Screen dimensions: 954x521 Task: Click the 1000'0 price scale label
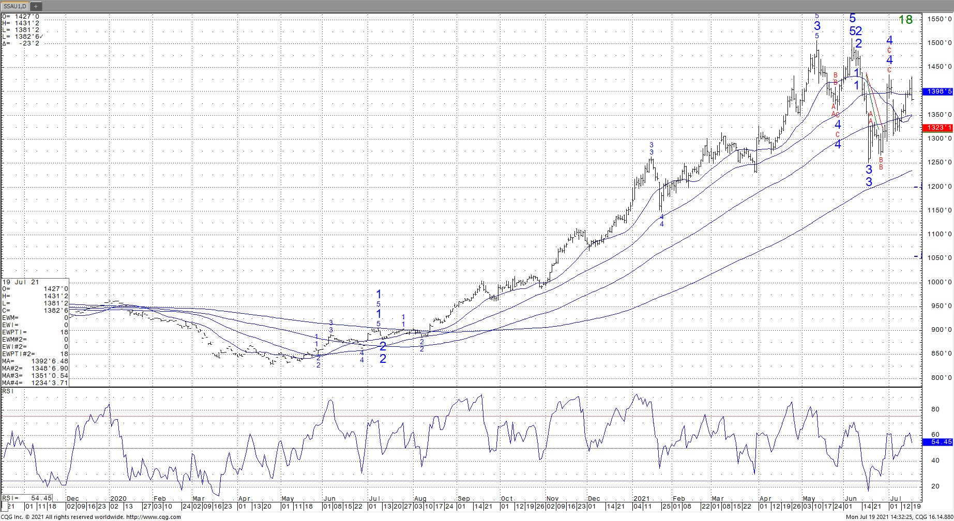(x=941, y=282)
